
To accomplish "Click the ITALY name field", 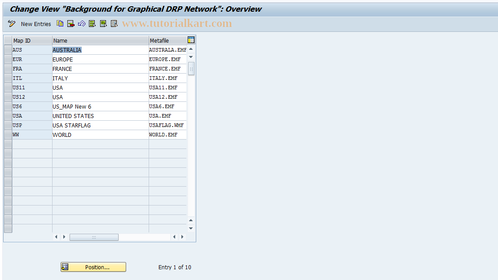I will pos(100,78).
